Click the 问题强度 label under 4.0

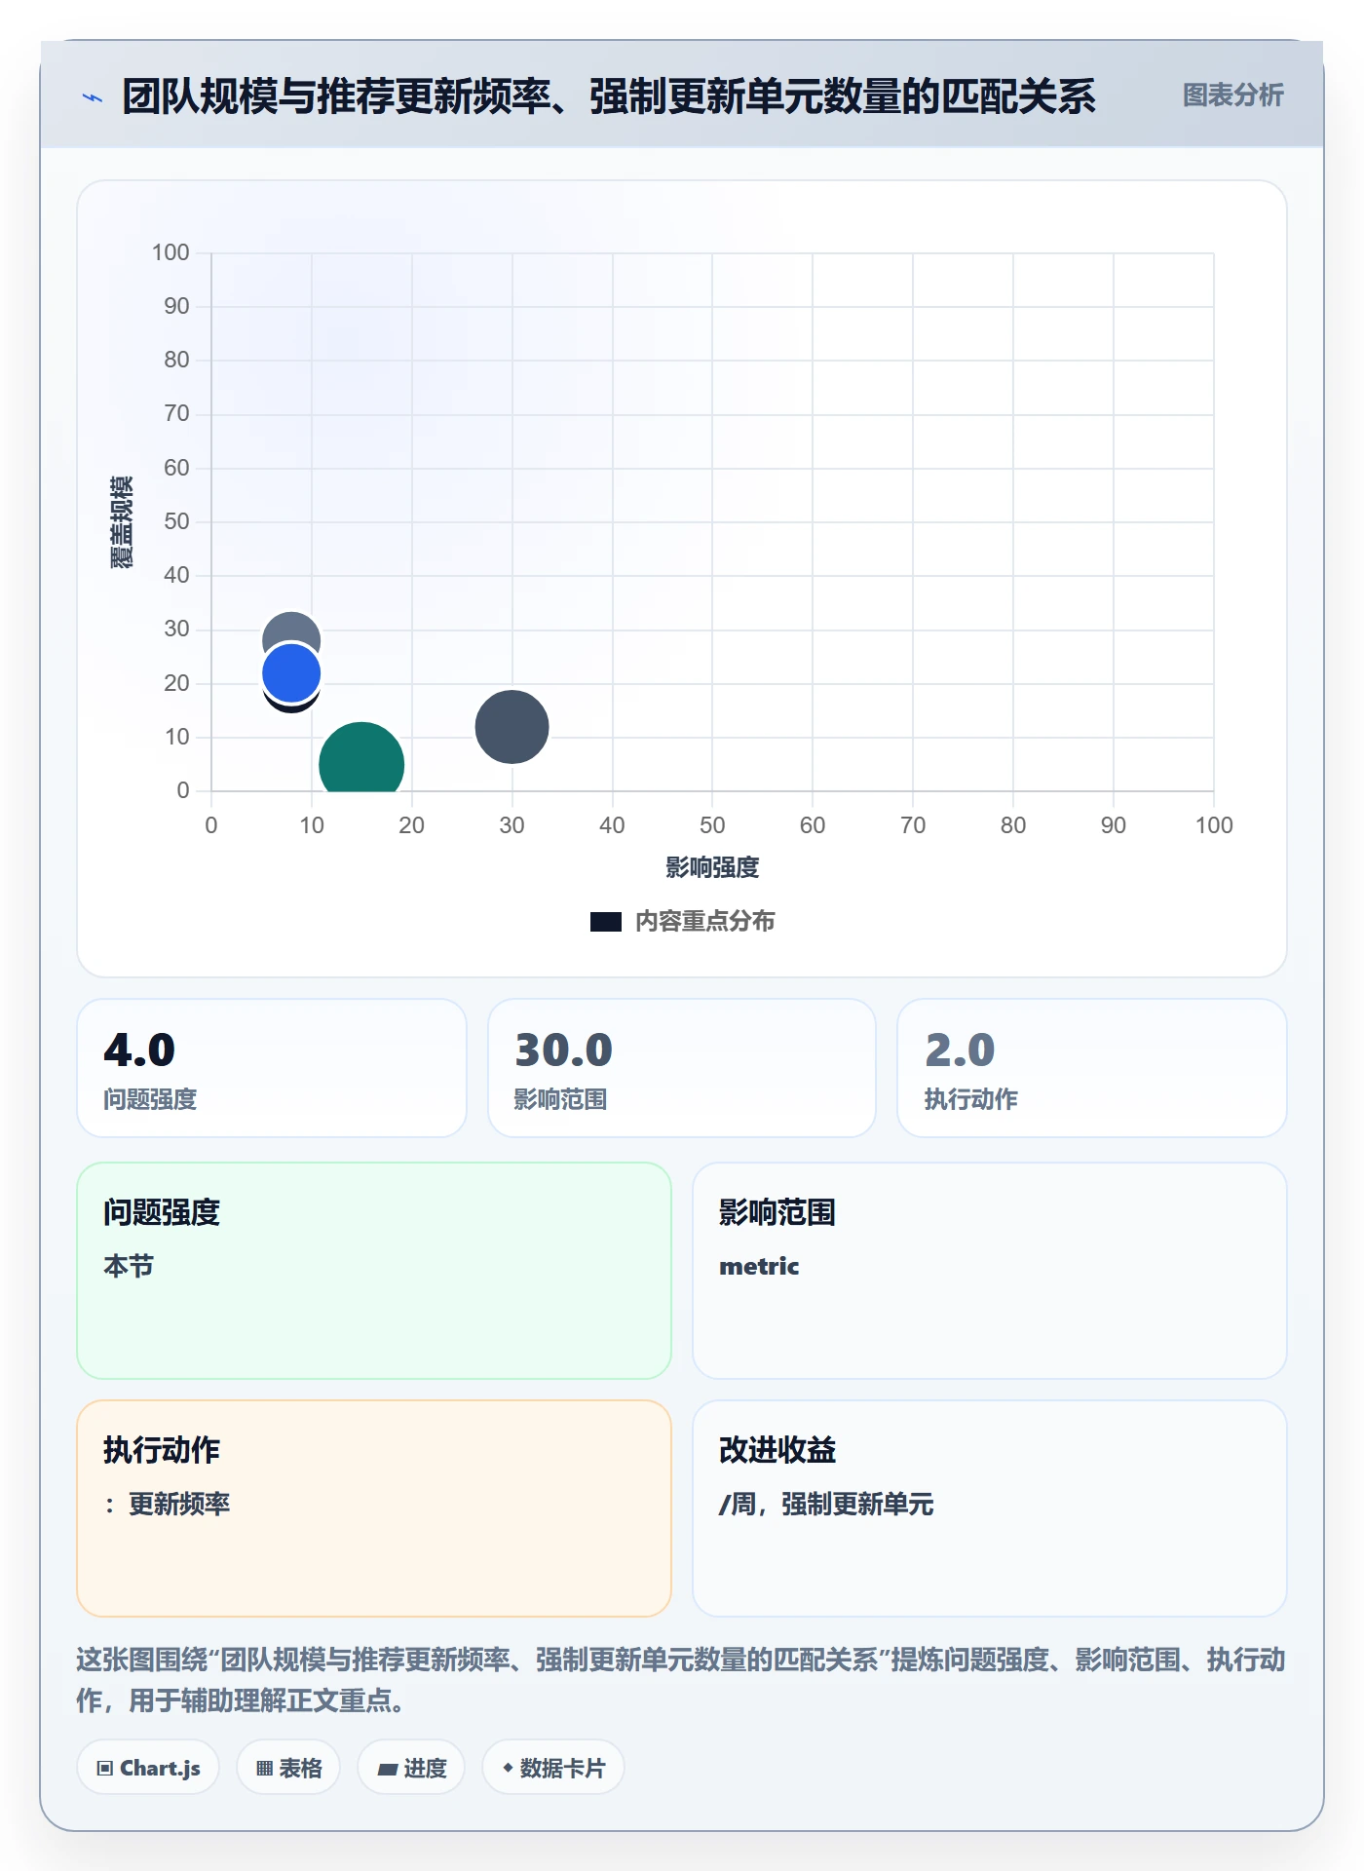coord(150,1100)
